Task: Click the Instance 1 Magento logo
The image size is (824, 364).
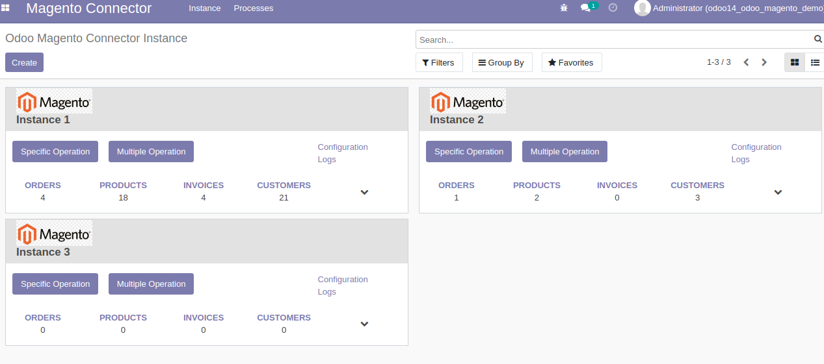Action: click(54, 101)
